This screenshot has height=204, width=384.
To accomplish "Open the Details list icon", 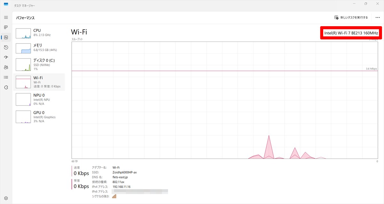I will pos(6,77).
